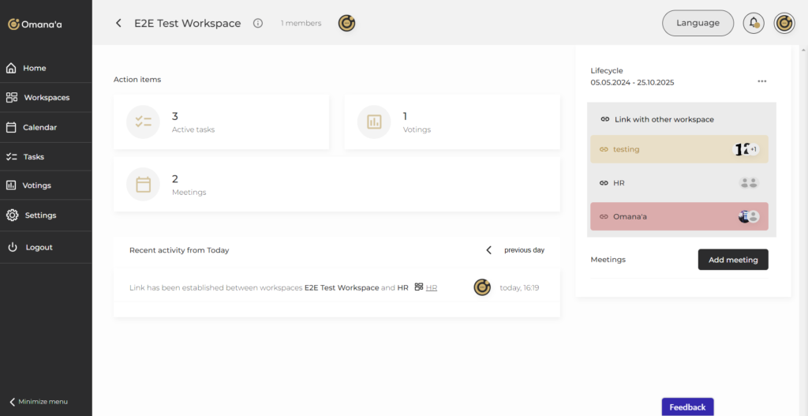Go to previous day activity arrow
Viewport: 808px width, 416px height.
[488, 250]
